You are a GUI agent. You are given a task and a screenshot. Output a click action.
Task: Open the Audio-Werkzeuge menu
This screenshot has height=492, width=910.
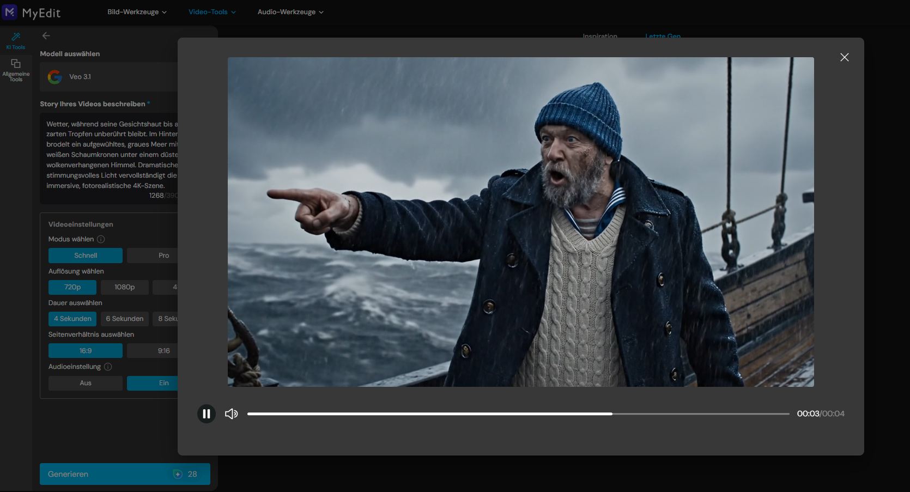pyautogui.click(x=290, y=12)
